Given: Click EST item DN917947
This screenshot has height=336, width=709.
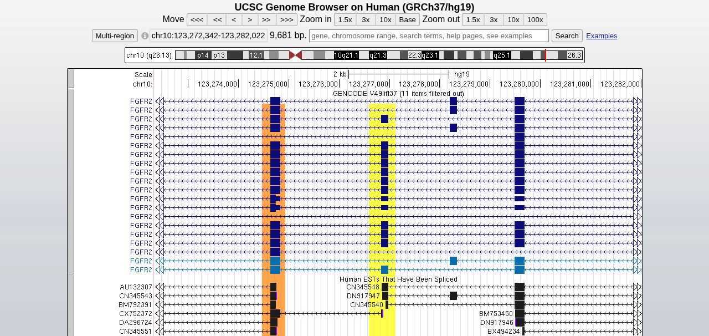Looking at the screenshot, I should tap(363, 296).
